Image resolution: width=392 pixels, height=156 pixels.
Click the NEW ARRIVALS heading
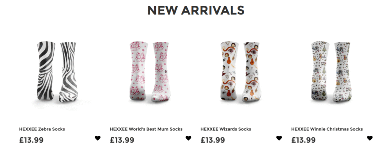tap(196, 10)
